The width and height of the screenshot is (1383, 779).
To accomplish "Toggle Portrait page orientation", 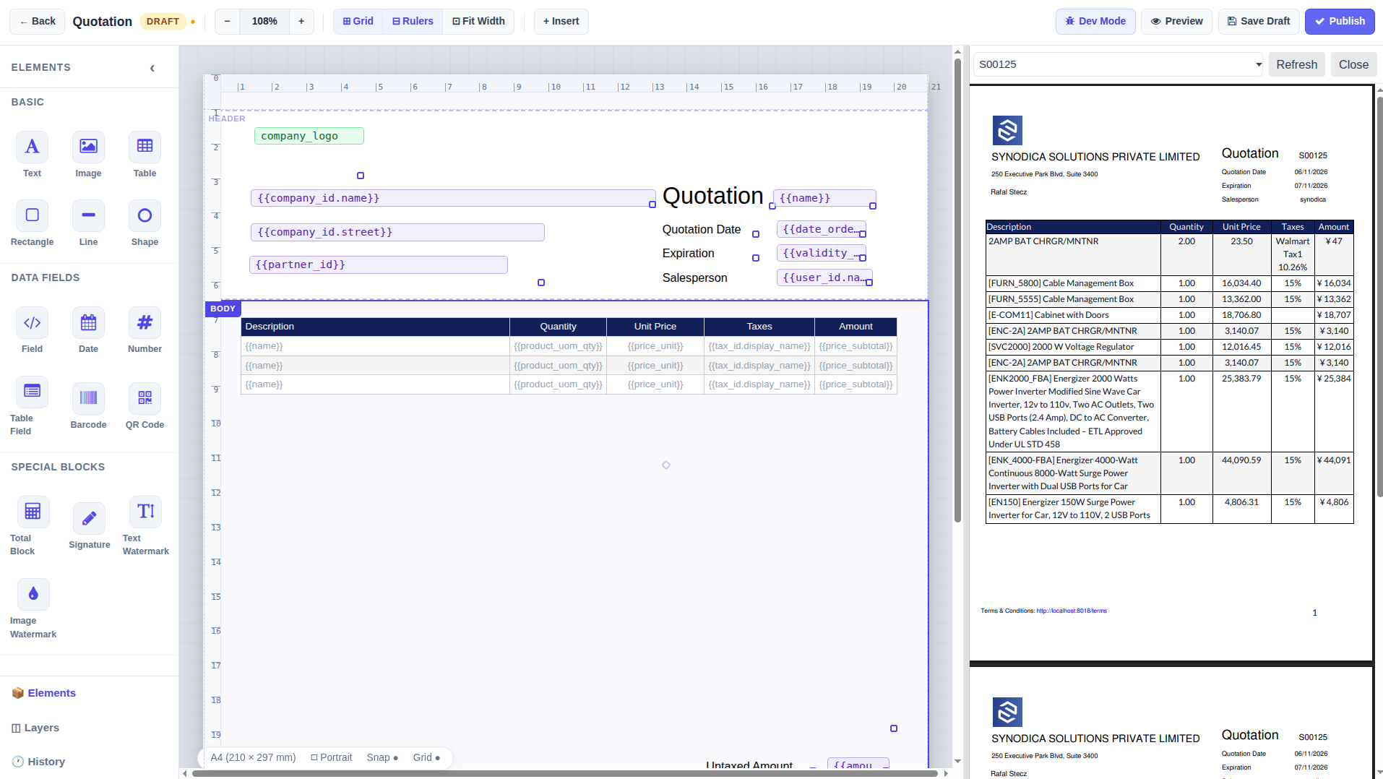I will [332, 757].
